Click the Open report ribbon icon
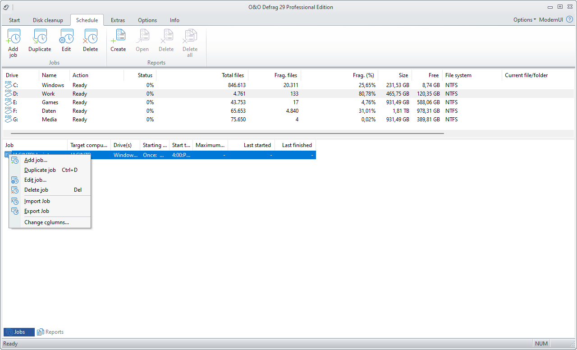 click(142, 37)
